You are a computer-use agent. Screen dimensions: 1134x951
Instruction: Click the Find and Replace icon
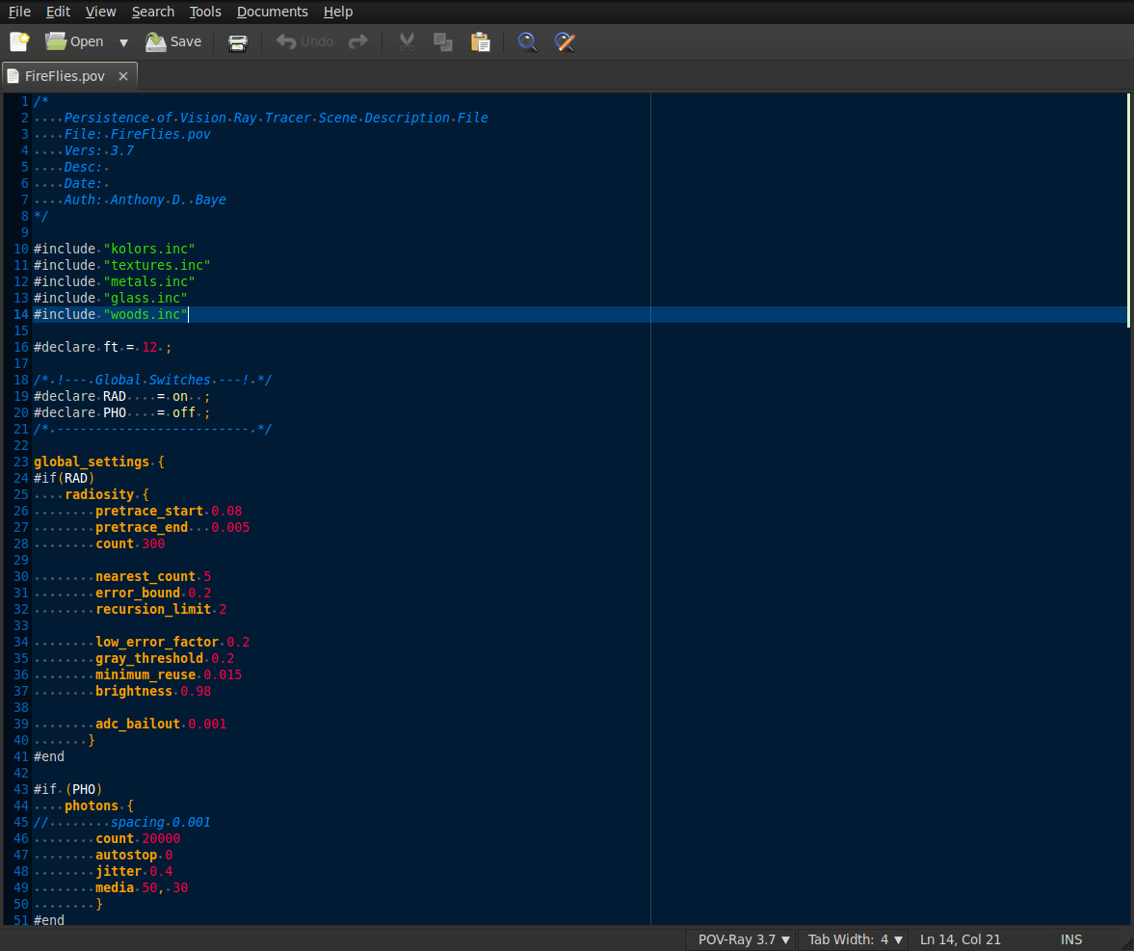565,41
